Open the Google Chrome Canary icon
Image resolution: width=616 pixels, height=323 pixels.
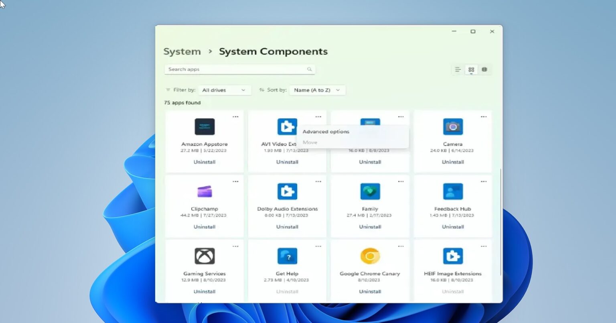click(x=369, y=256)
